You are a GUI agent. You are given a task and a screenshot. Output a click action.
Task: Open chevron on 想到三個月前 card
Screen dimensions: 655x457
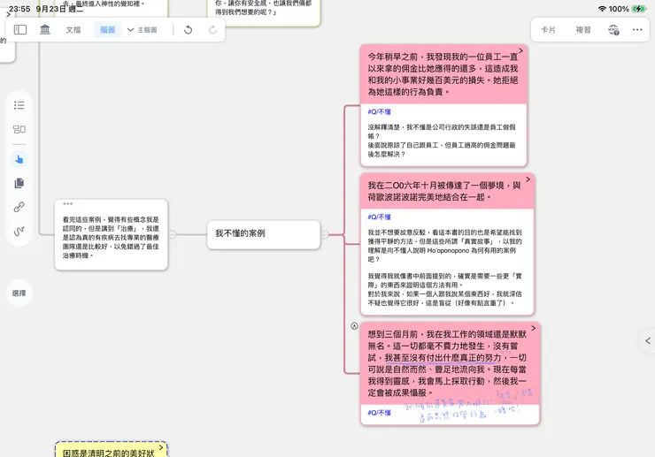click(x=534, y=328)
